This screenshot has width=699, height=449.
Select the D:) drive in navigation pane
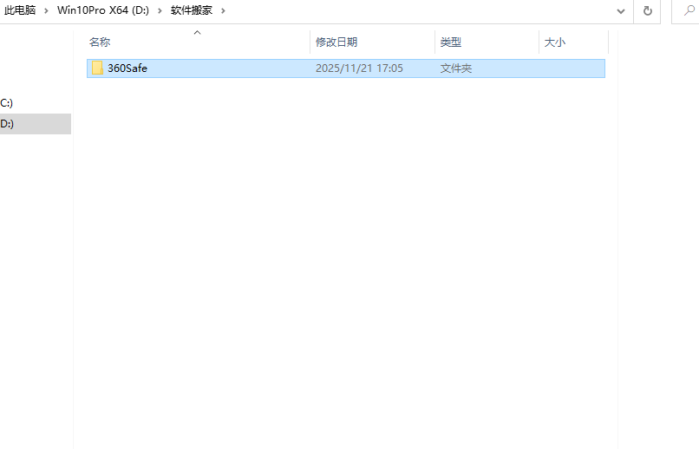pos(36,124)
